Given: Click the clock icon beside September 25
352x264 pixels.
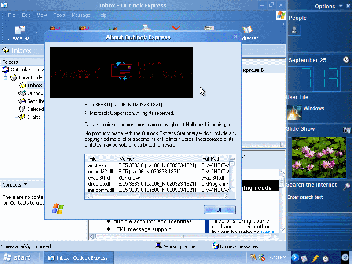Looking at the screenshot, I should (x=346, y=60).
